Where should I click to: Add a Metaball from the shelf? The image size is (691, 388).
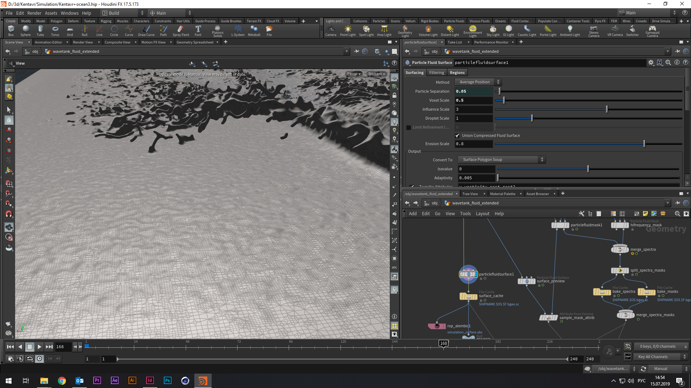click(x=254, y=31)
